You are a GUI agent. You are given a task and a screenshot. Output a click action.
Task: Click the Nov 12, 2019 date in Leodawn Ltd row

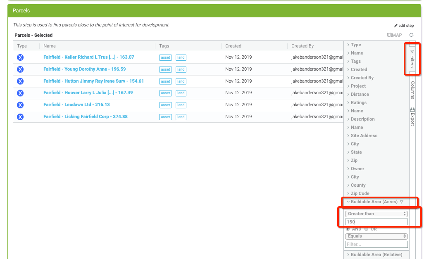(238, 105)
